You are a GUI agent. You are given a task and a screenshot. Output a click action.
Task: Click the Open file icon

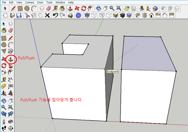(12, 15)
